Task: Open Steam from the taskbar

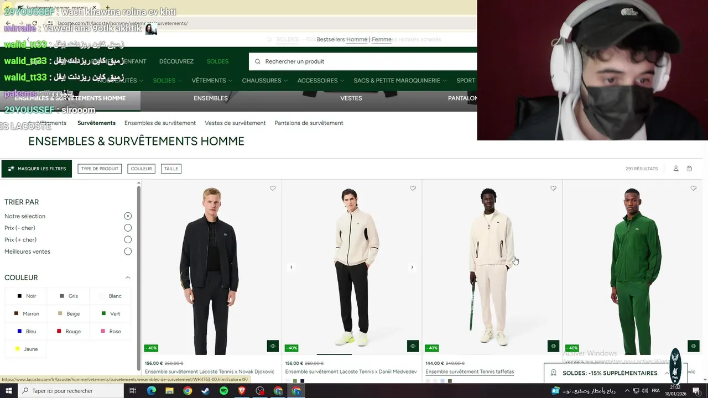Action: click(205, 391)
